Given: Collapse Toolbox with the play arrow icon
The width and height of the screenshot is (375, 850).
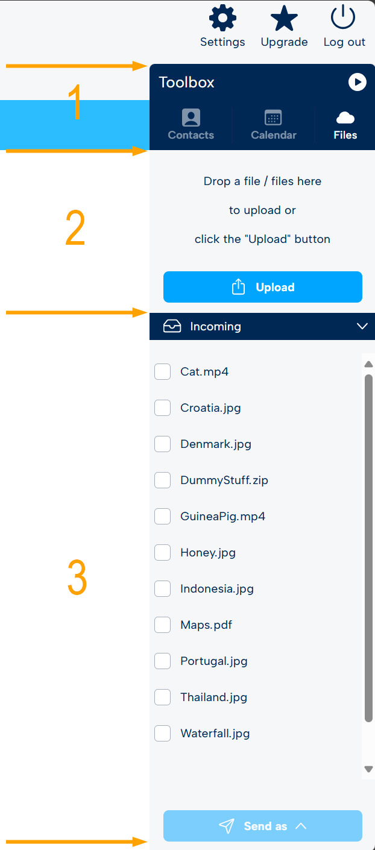Looking at the screenshot, I should 358,82.
